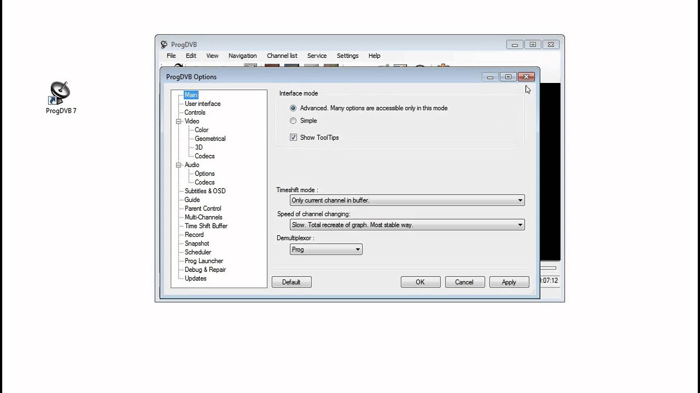Select Snapshot in the options tree
This screenshot has height=393, width=700.
(x=197, y=243)
